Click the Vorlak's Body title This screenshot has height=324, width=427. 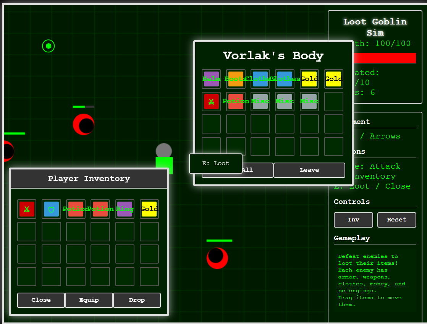click(273, 55)
